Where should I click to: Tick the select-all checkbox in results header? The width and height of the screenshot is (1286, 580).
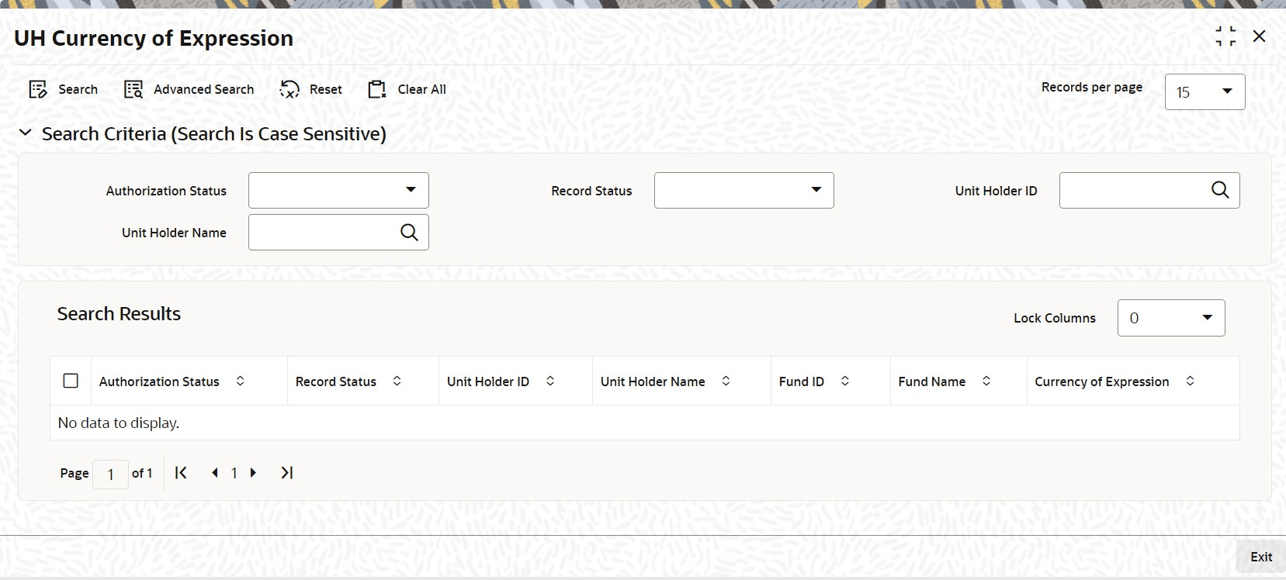[x=71, y=381]
